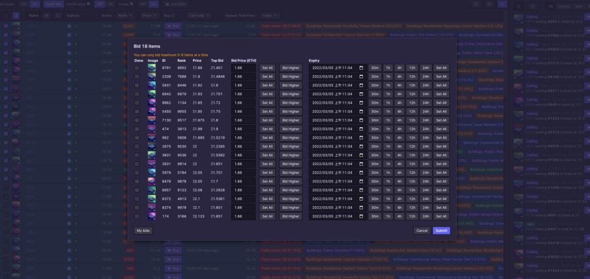The width and height of the screenshot is (590, 279).
Task: Click the bid price field for item 2631
Action: [243, 164]
